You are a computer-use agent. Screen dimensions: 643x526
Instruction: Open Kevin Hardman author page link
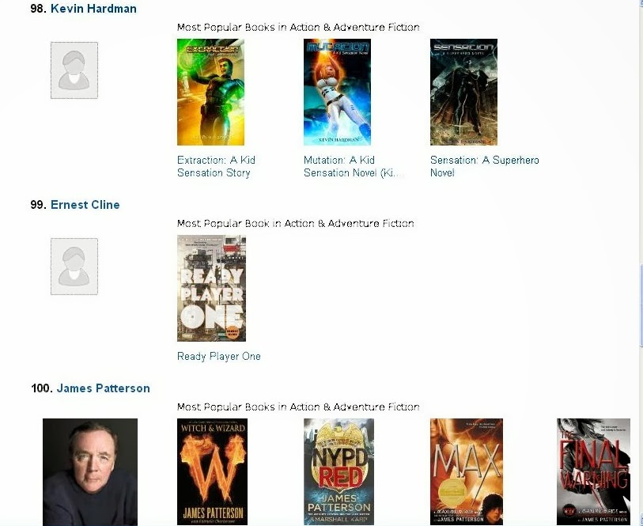93,8
